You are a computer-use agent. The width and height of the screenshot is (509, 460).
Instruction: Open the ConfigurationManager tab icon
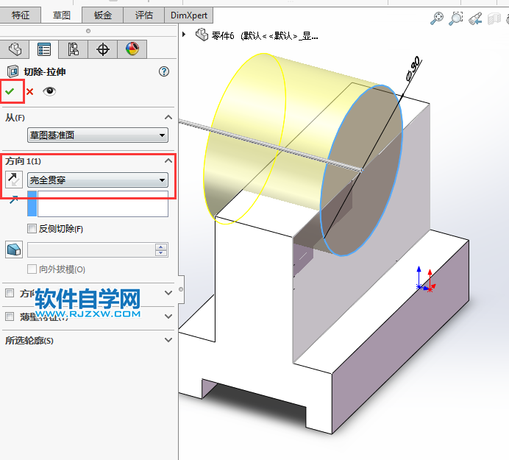73,49
